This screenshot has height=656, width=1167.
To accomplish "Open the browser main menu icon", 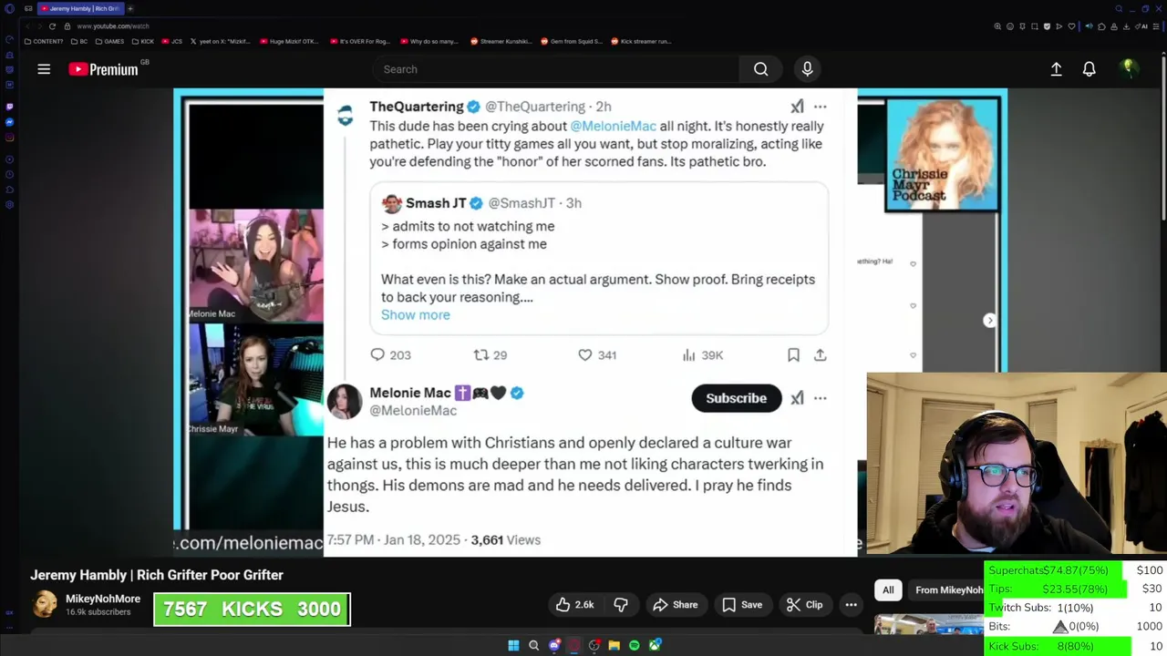I will (x=9, y=8).
